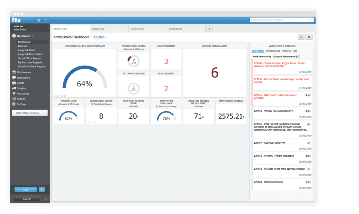Click the 82% PM compliance gauge
Screen dimensions: 359x214
(x=68, y=116)
